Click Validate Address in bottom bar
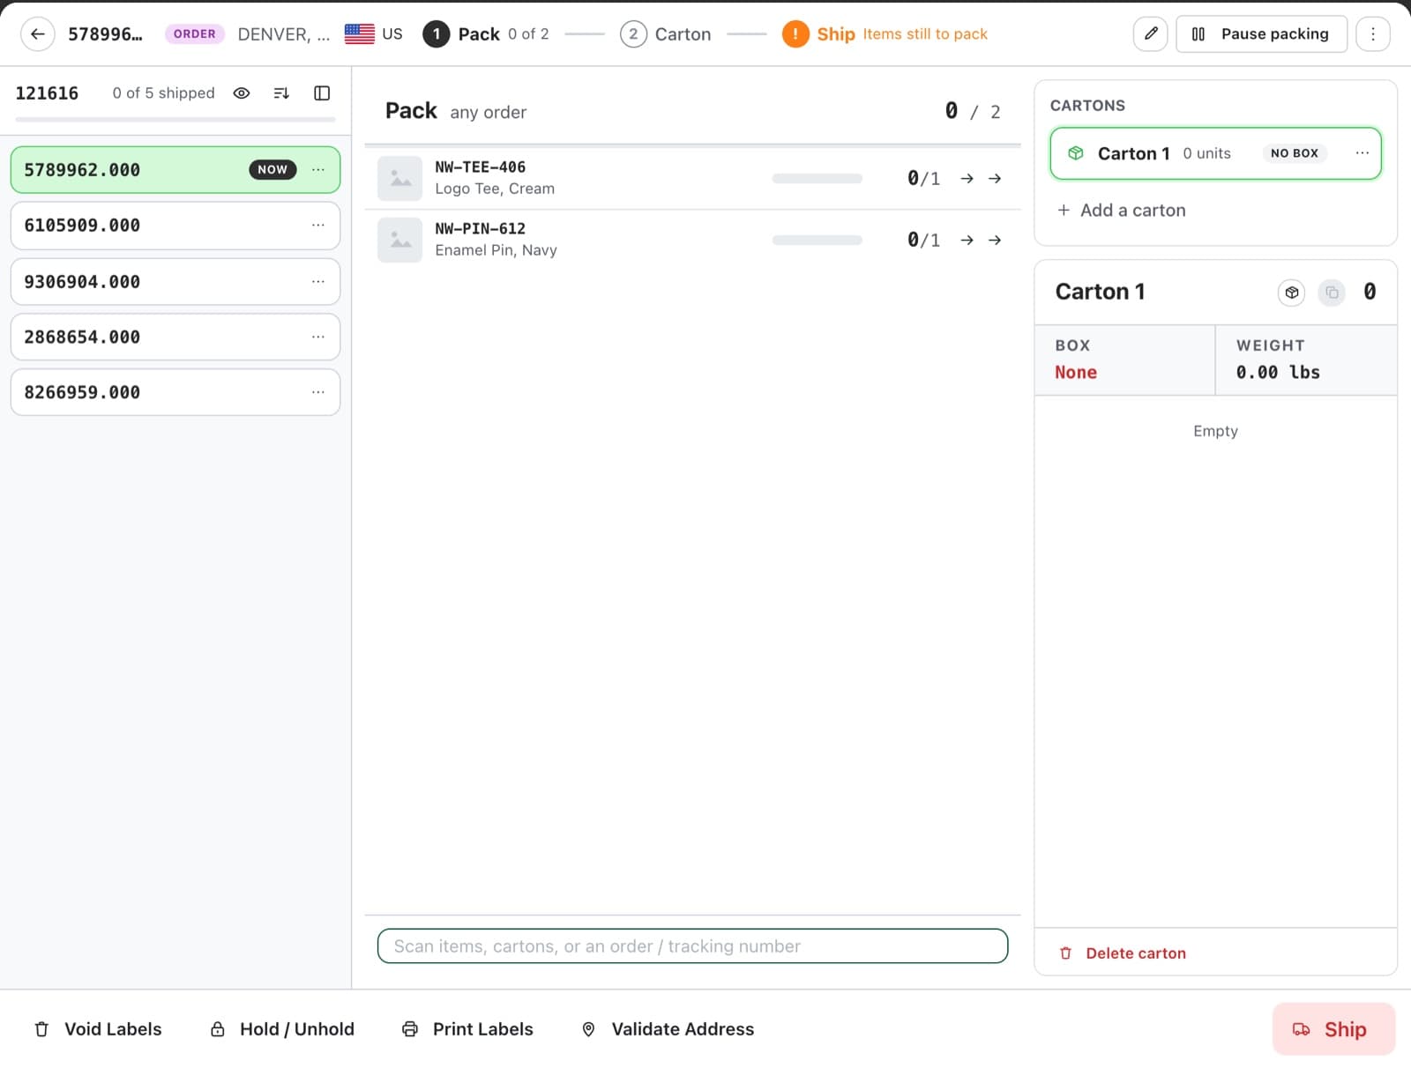 pyautogui.click(x=668, y=1029)
